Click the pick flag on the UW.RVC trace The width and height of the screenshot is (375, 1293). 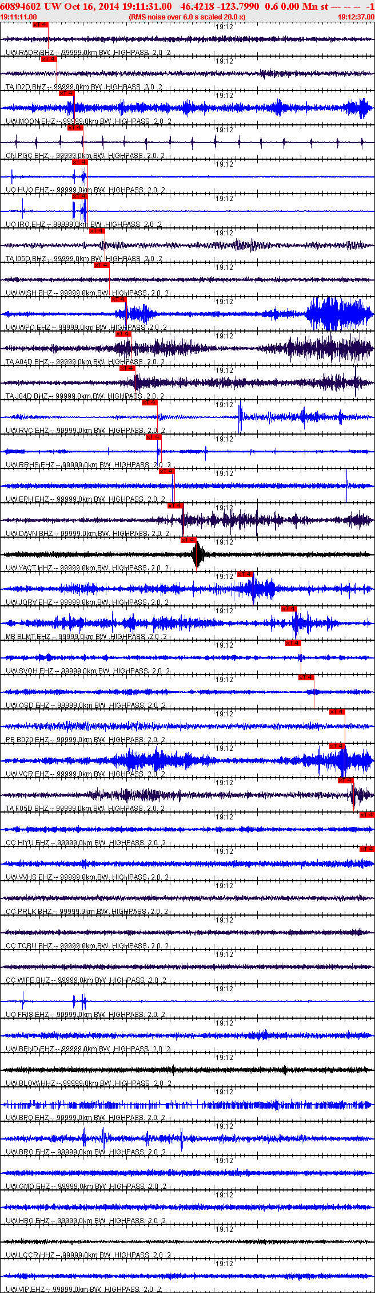tap(149, 403)
